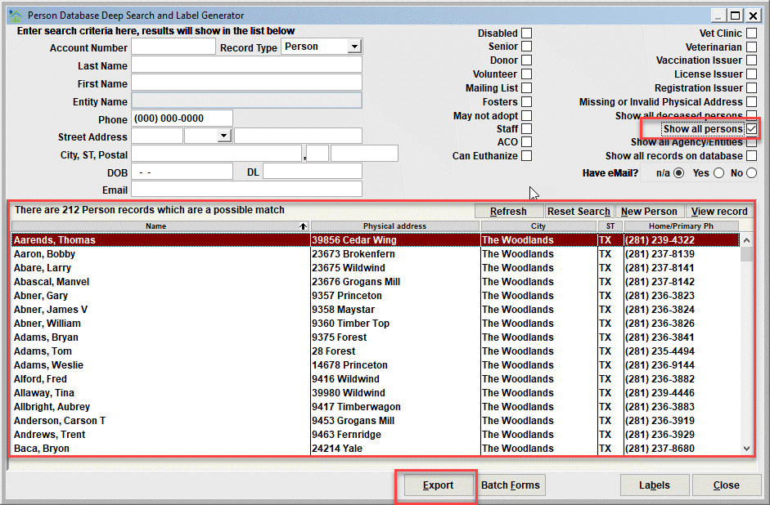Click the Reset Search button

coord(579,212)
